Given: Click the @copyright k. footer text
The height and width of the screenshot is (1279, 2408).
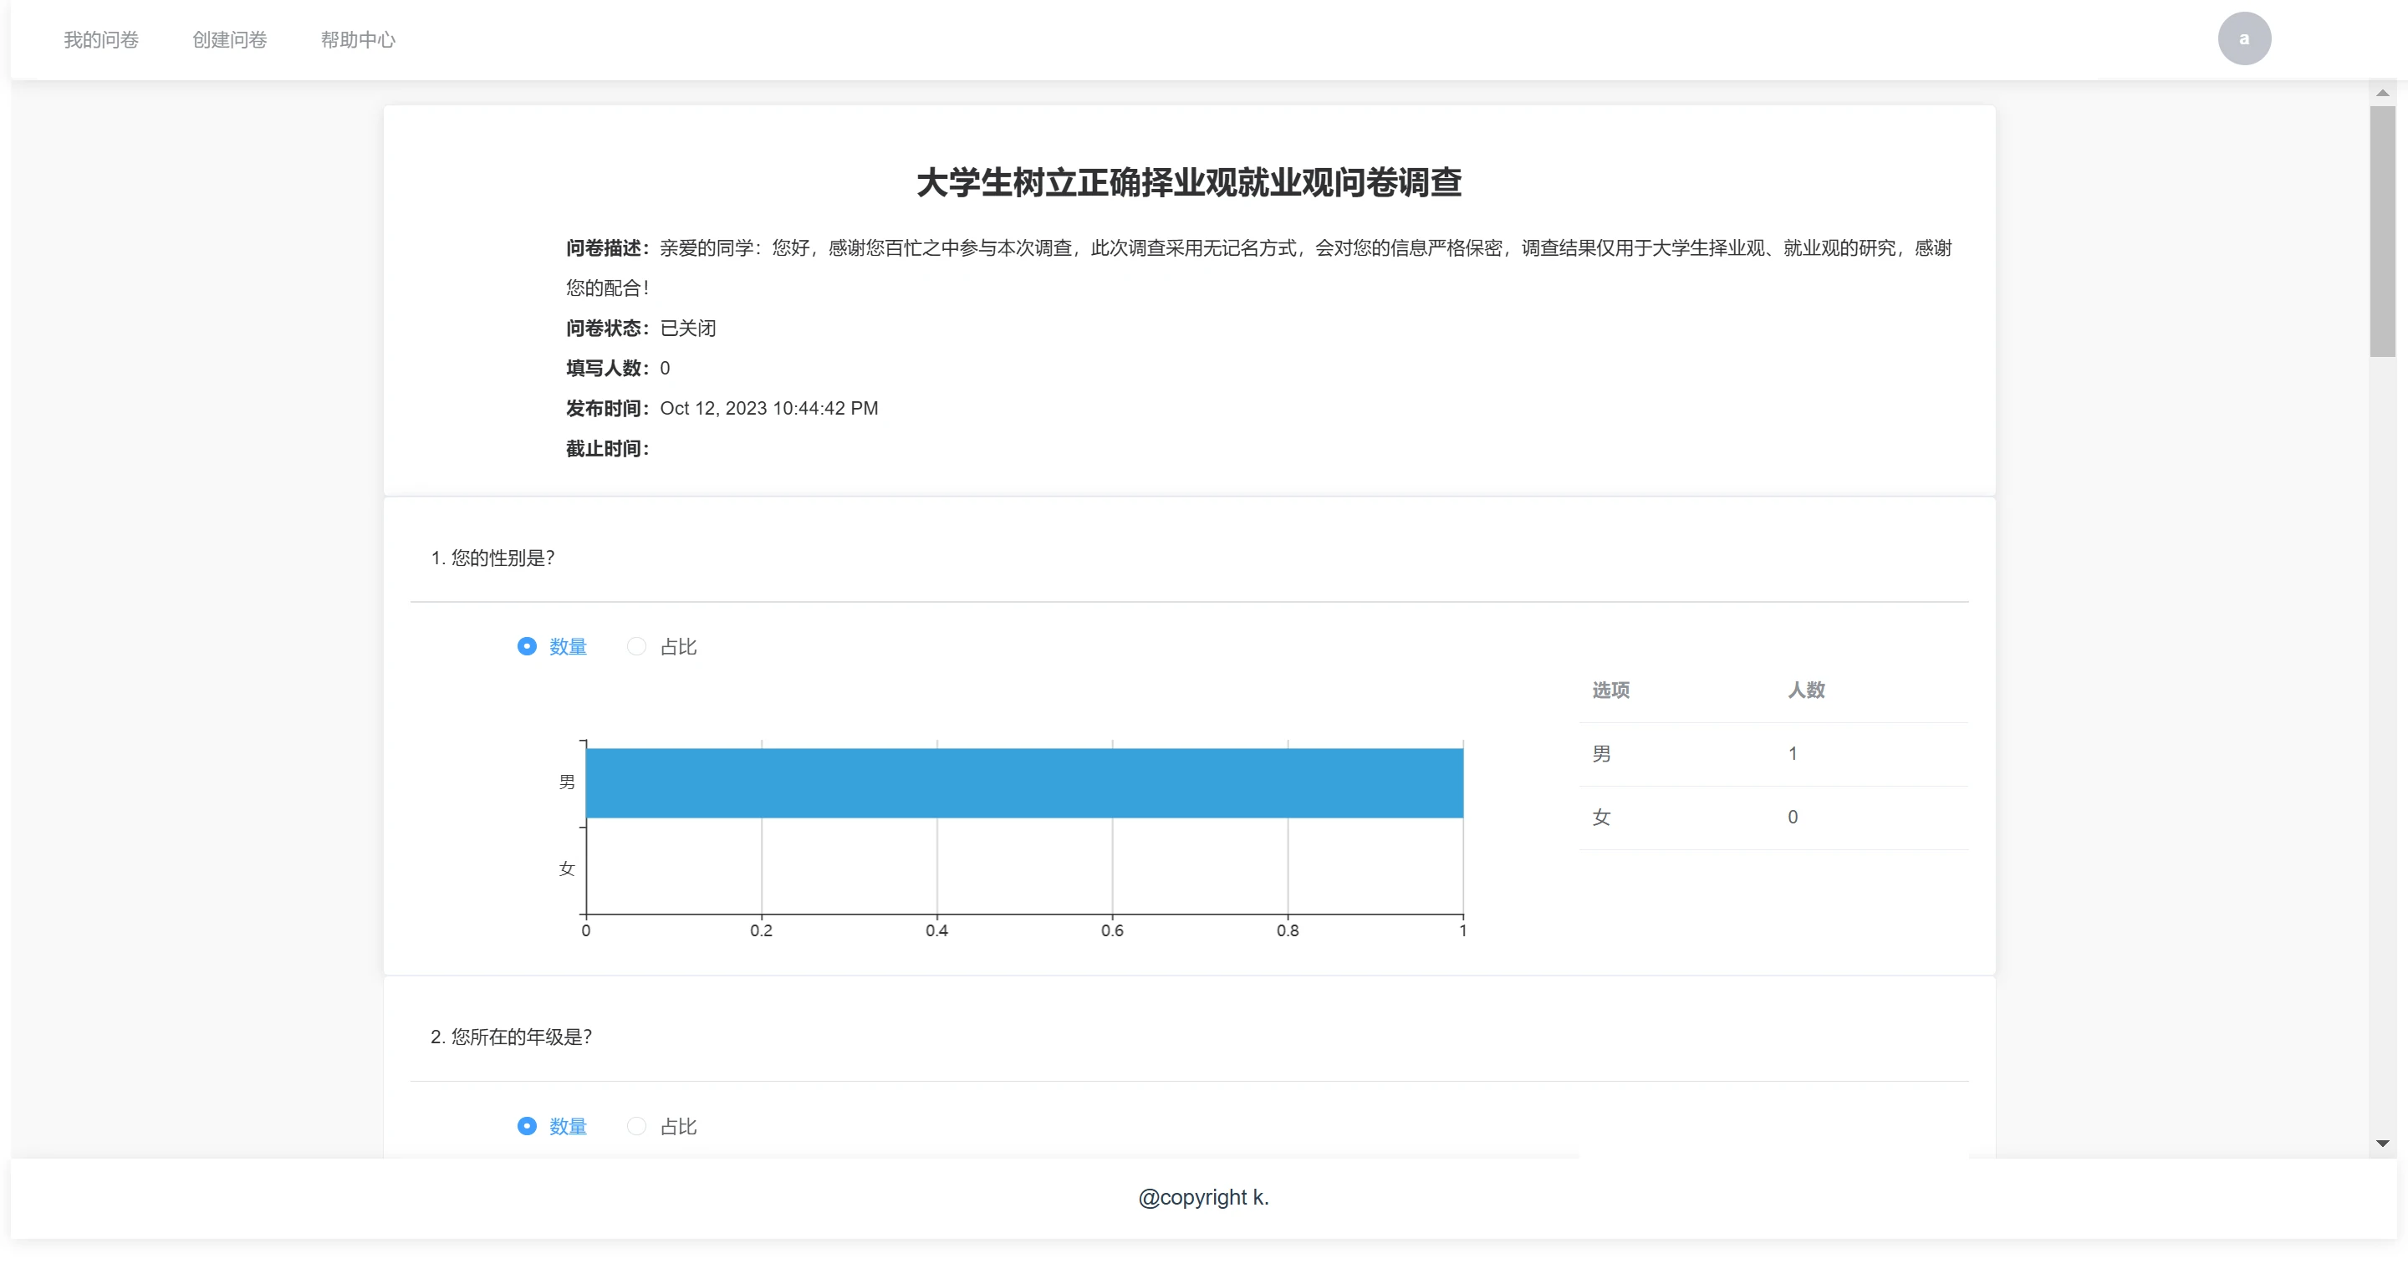Looking at the screenshot, I should [1203, 1198].
